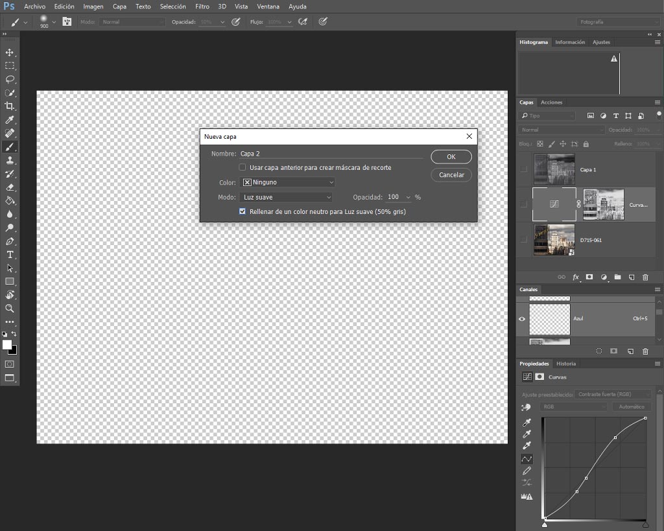Hide the Azul channel
The image size is (664, 531).
coord(522,319)
